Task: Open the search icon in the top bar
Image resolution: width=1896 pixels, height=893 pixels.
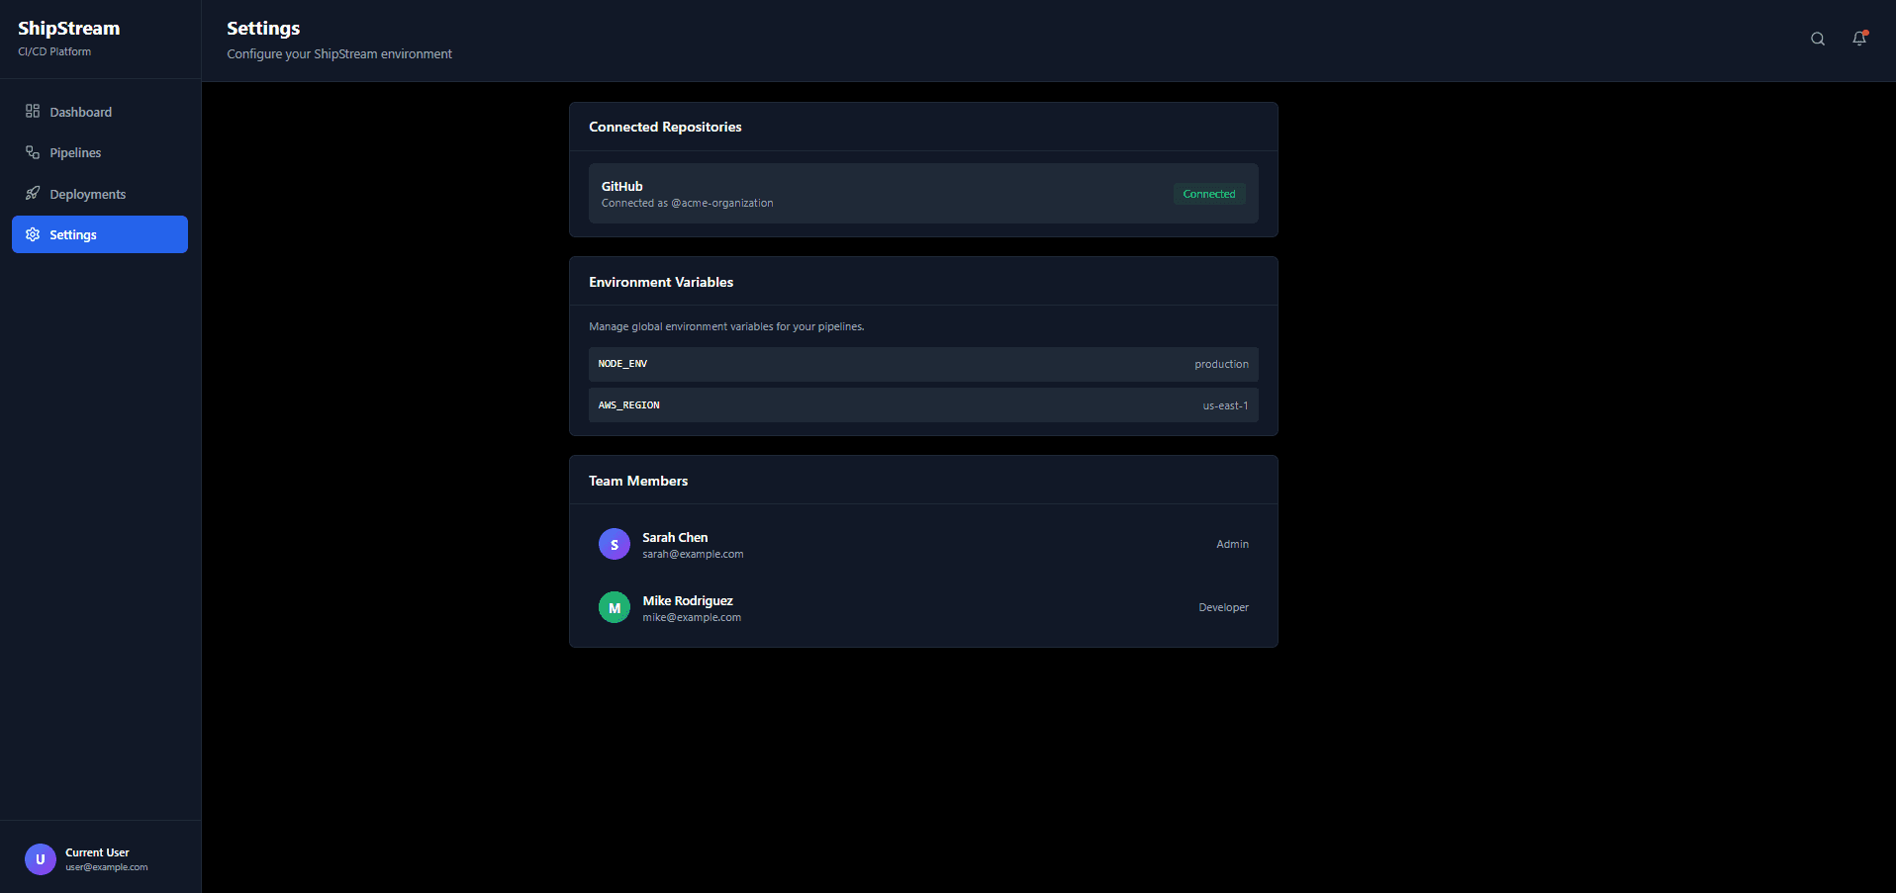Action: point(1817,39)
